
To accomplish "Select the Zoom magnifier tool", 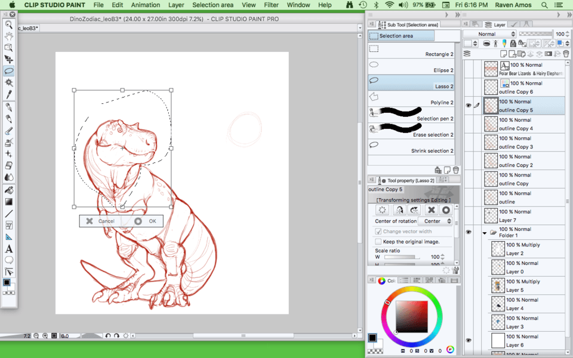I will coord(9,25).
